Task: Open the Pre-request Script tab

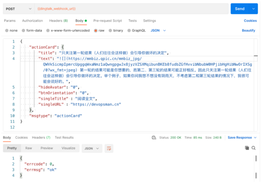Action: 108,20
